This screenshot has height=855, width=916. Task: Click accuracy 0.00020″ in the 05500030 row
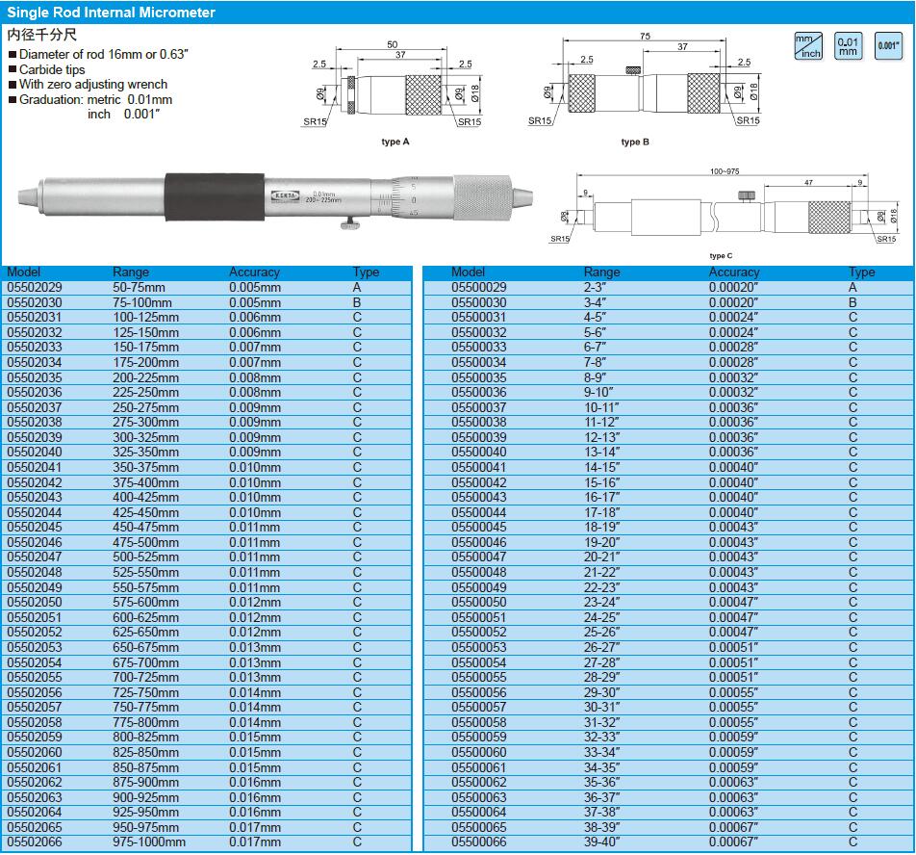coord(734,302)
